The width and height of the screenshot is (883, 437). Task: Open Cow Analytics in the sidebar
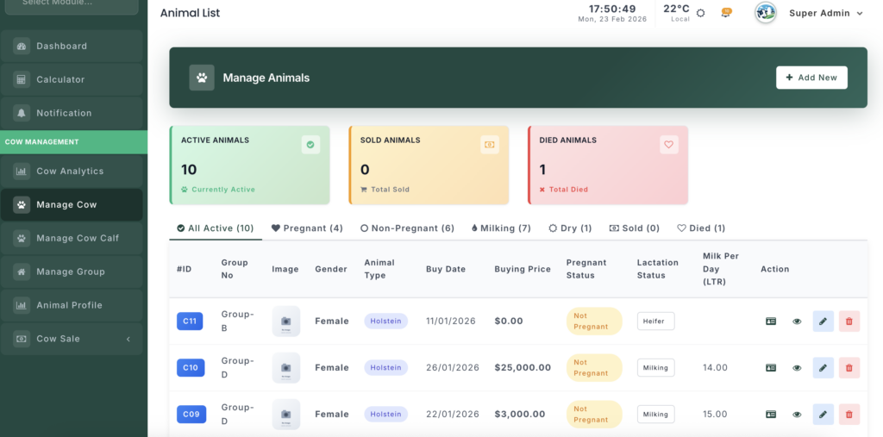72,172
